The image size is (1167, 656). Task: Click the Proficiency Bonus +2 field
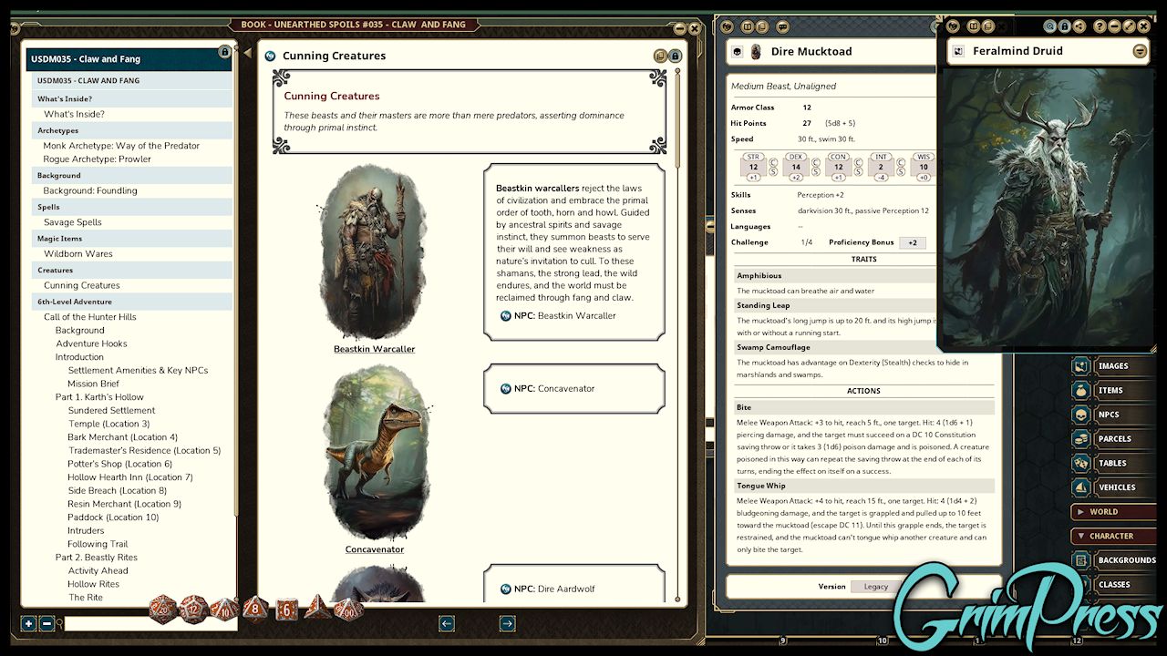[913, 242]
